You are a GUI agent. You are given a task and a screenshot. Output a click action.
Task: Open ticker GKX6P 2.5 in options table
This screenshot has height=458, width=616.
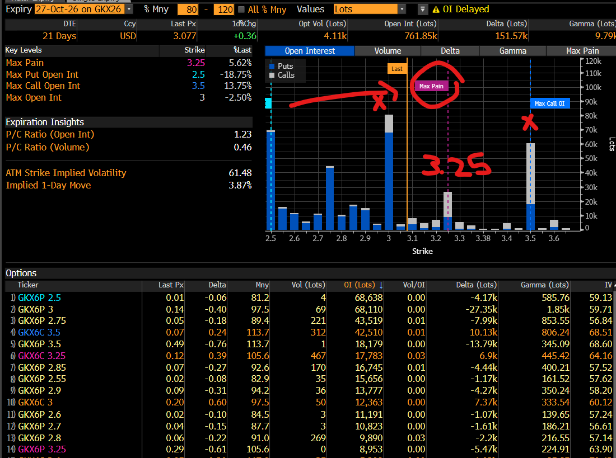coord(39,298)
